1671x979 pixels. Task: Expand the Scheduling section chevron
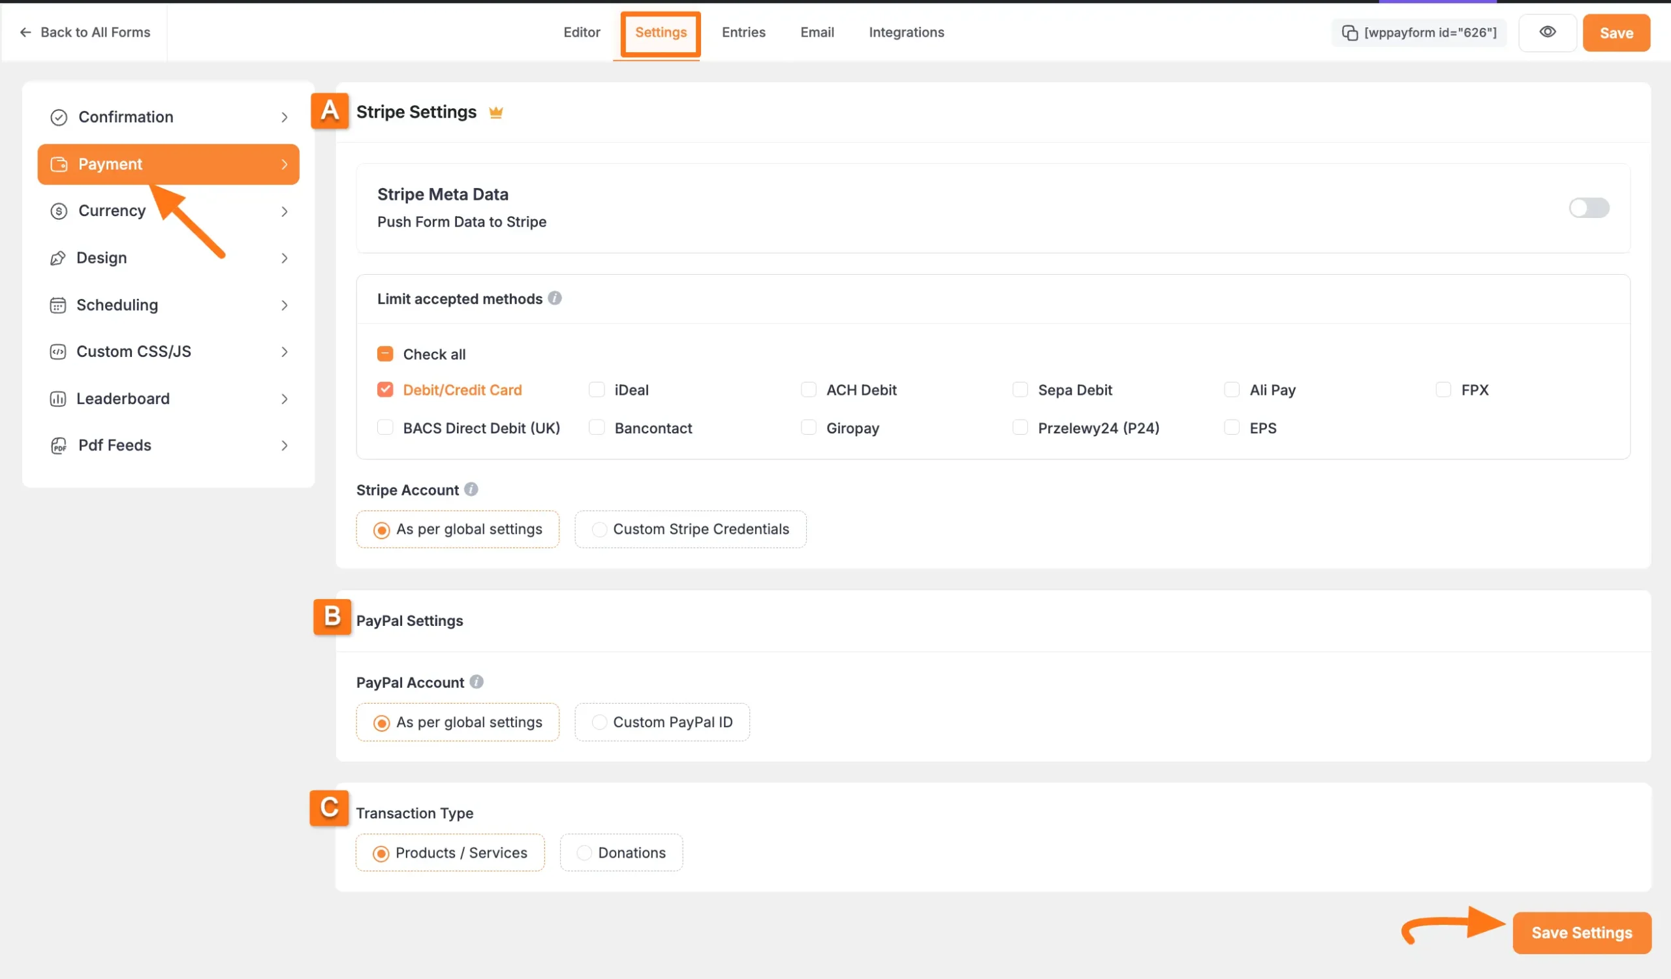pyautogui.click(x=285, y=305)
